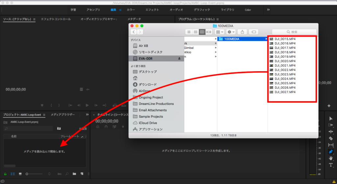
Task: Toggle Snap magnet in Timeline
Action: click(x=106, y=127)
